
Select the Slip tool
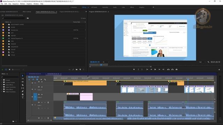click(23, 88)
